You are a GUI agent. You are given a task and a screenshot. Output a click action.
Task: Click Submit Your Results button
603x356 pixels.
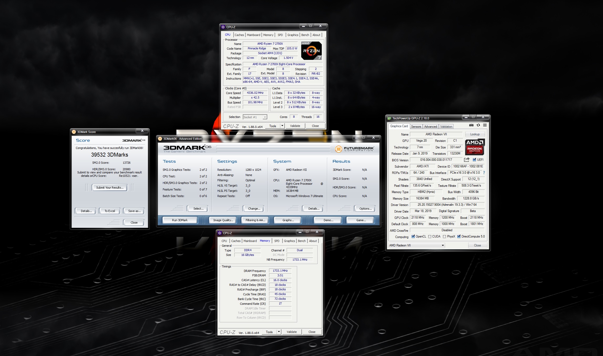pos(110,188)
